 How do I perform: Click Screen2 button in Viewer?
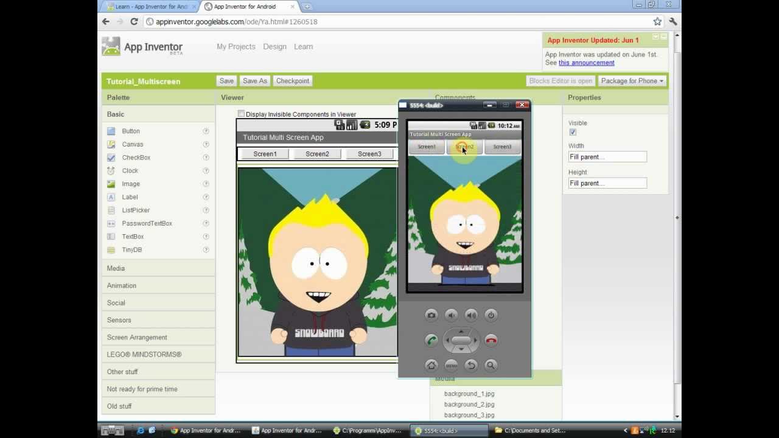317,154
